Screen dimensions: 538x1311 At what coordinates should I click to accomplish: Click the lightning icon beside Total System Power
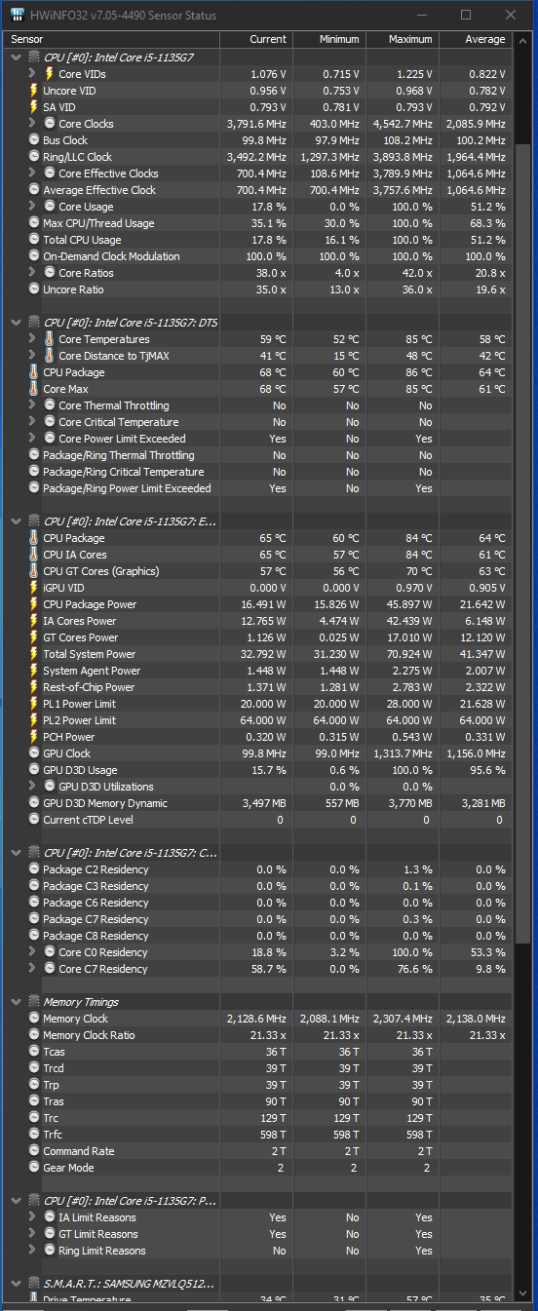[34, 654]
